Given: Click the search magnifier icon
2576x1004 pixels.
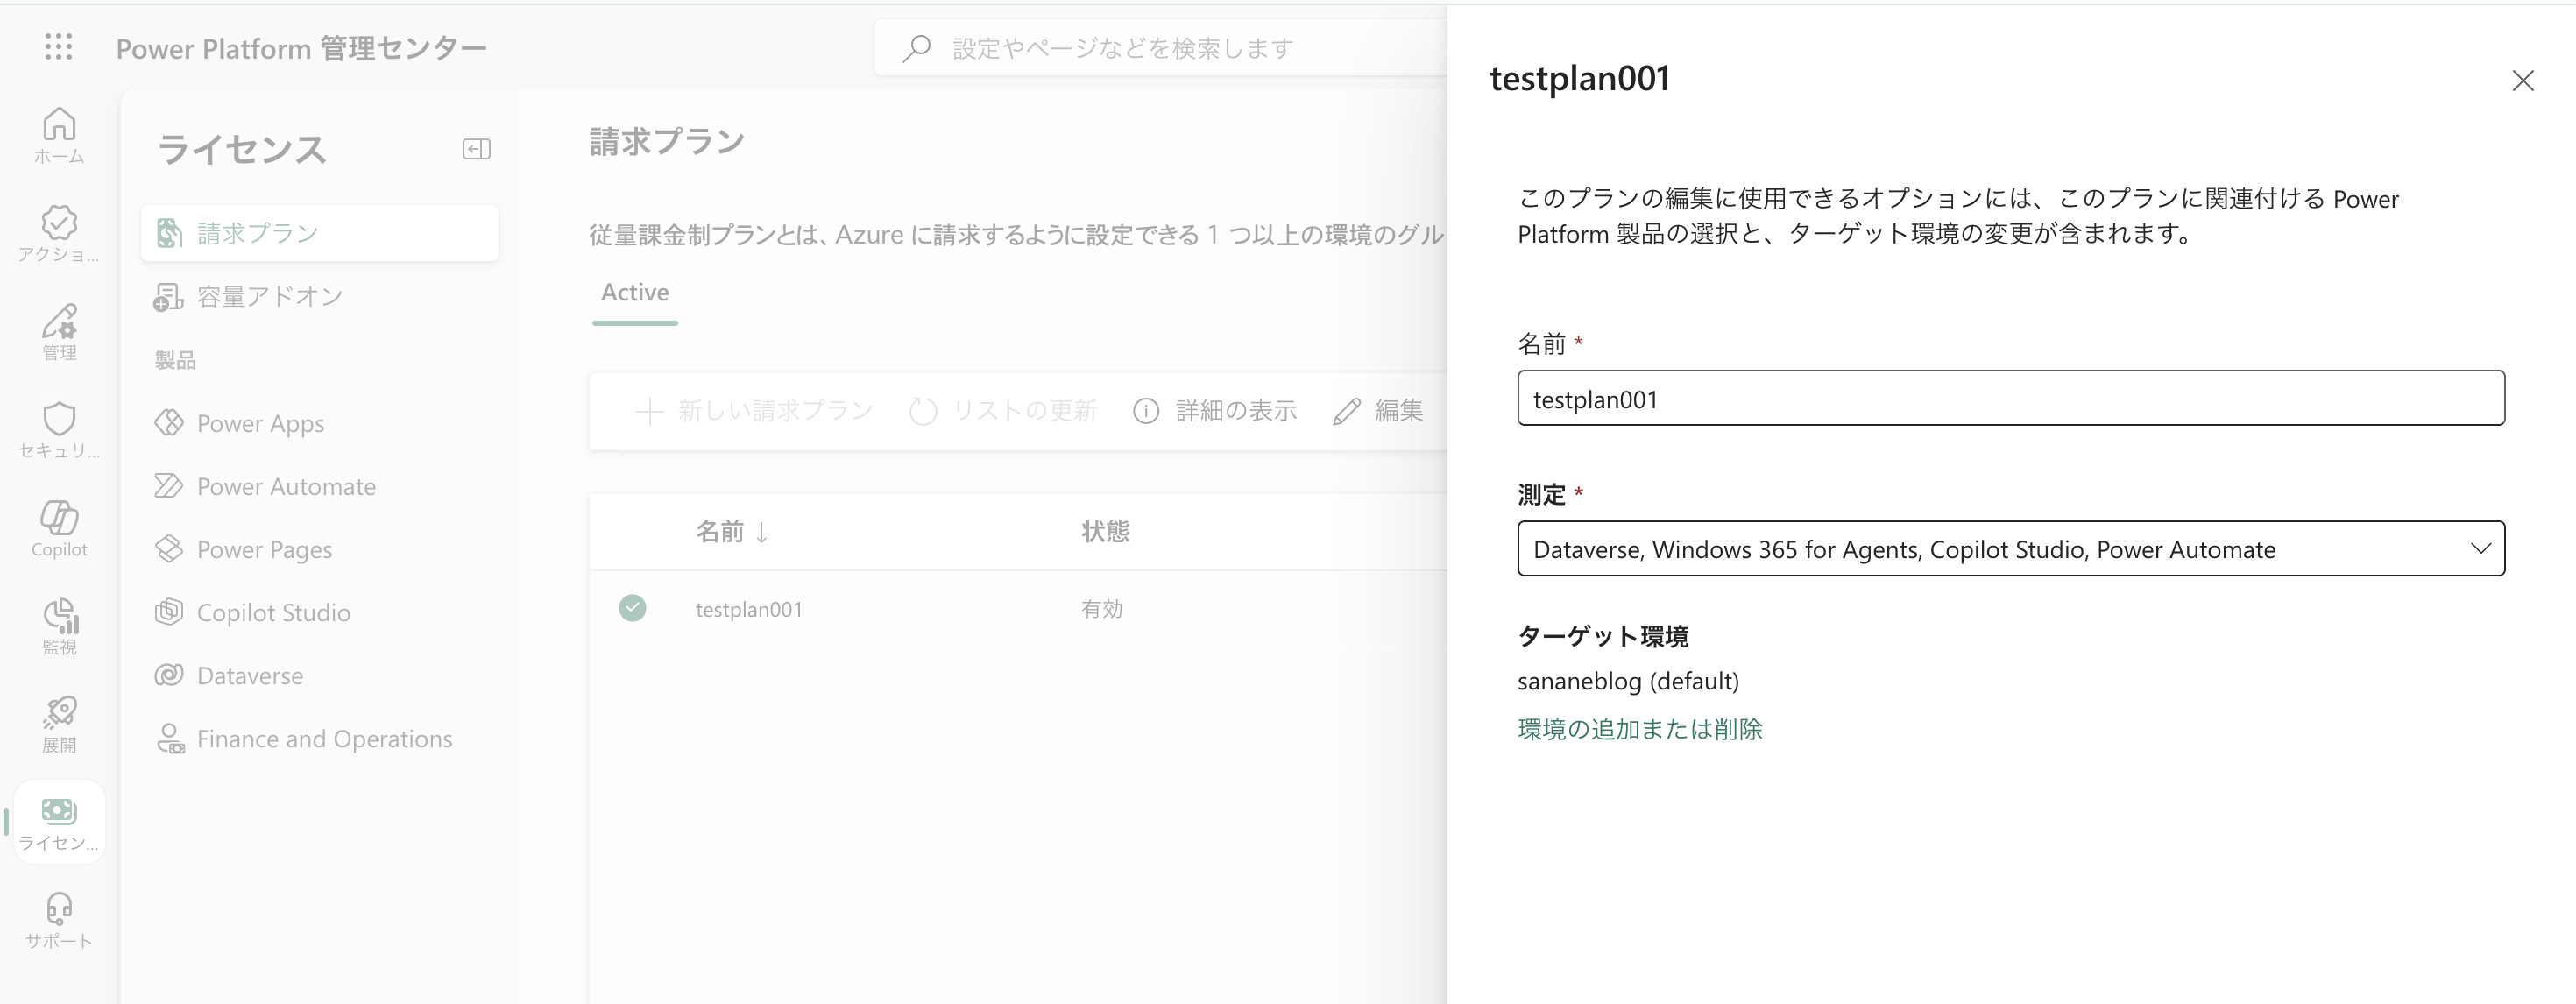Looking at the screenshot, I should tap(916, 48).
